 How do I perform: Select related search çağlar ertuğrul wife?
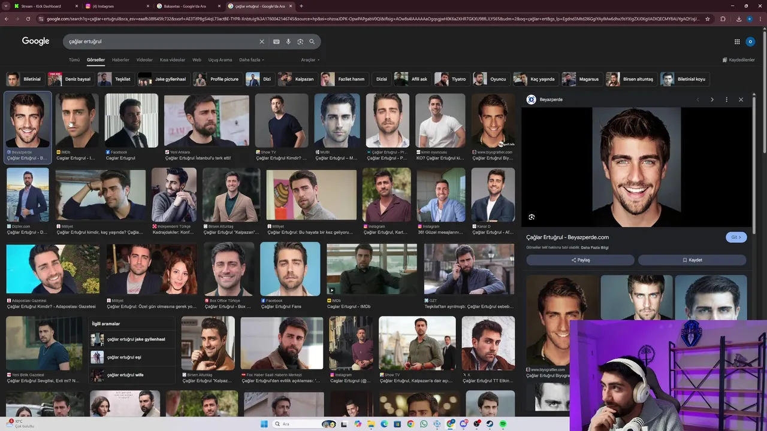click(x=132, y=375)
